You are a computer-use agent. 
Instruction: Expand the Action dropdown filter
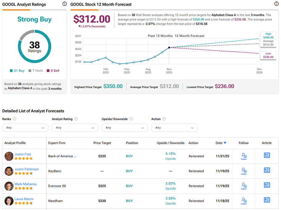pyautogui.click(x=174, y=128)
